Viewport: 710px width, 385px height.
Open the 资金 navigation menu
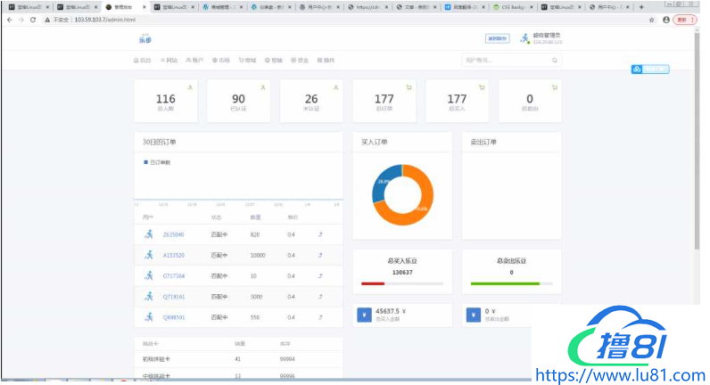tap(299, 61)
